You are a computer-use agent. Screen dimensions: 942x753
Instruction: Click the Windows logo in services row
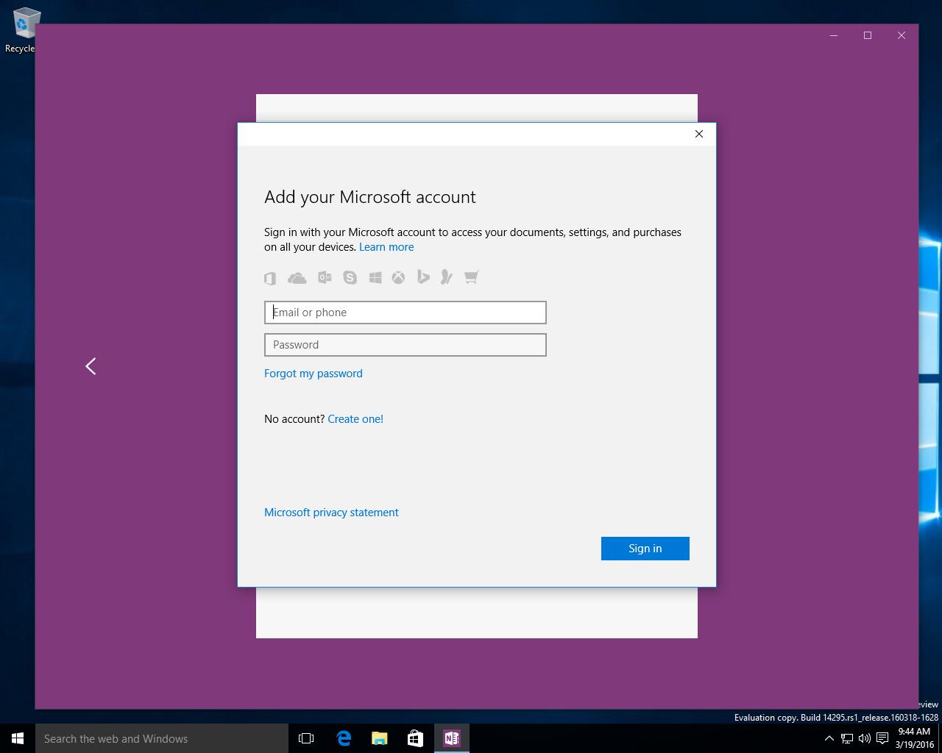[x=375, y=277]
